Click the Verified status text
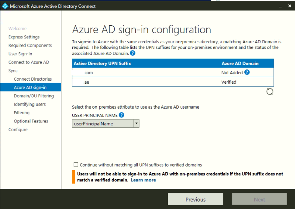This screenshot has height=209, width=295. pyautogui.click(x=229, y=82)
